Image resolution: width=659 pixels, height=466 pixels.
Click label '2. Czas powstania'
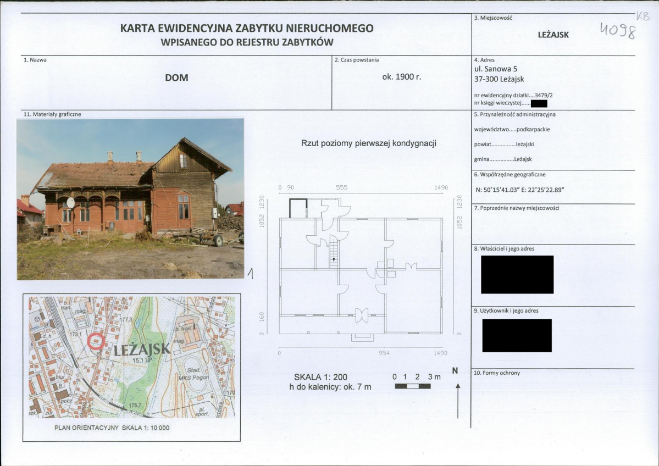[357, 60]
